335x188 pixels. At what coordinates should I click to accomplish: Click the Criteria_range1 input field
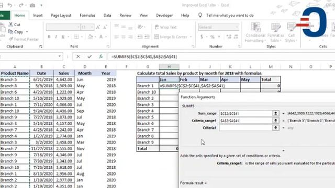[245, 121]
